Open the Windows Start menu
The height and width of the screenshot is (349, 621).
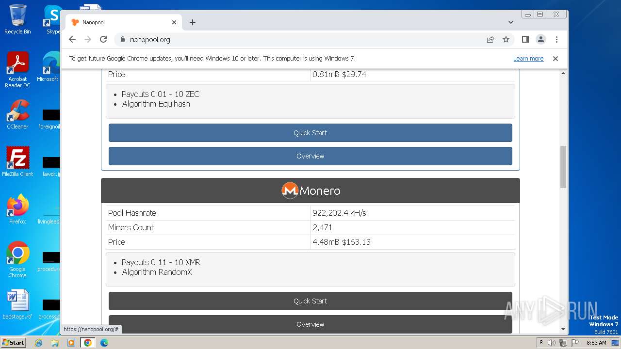[13, 342]
